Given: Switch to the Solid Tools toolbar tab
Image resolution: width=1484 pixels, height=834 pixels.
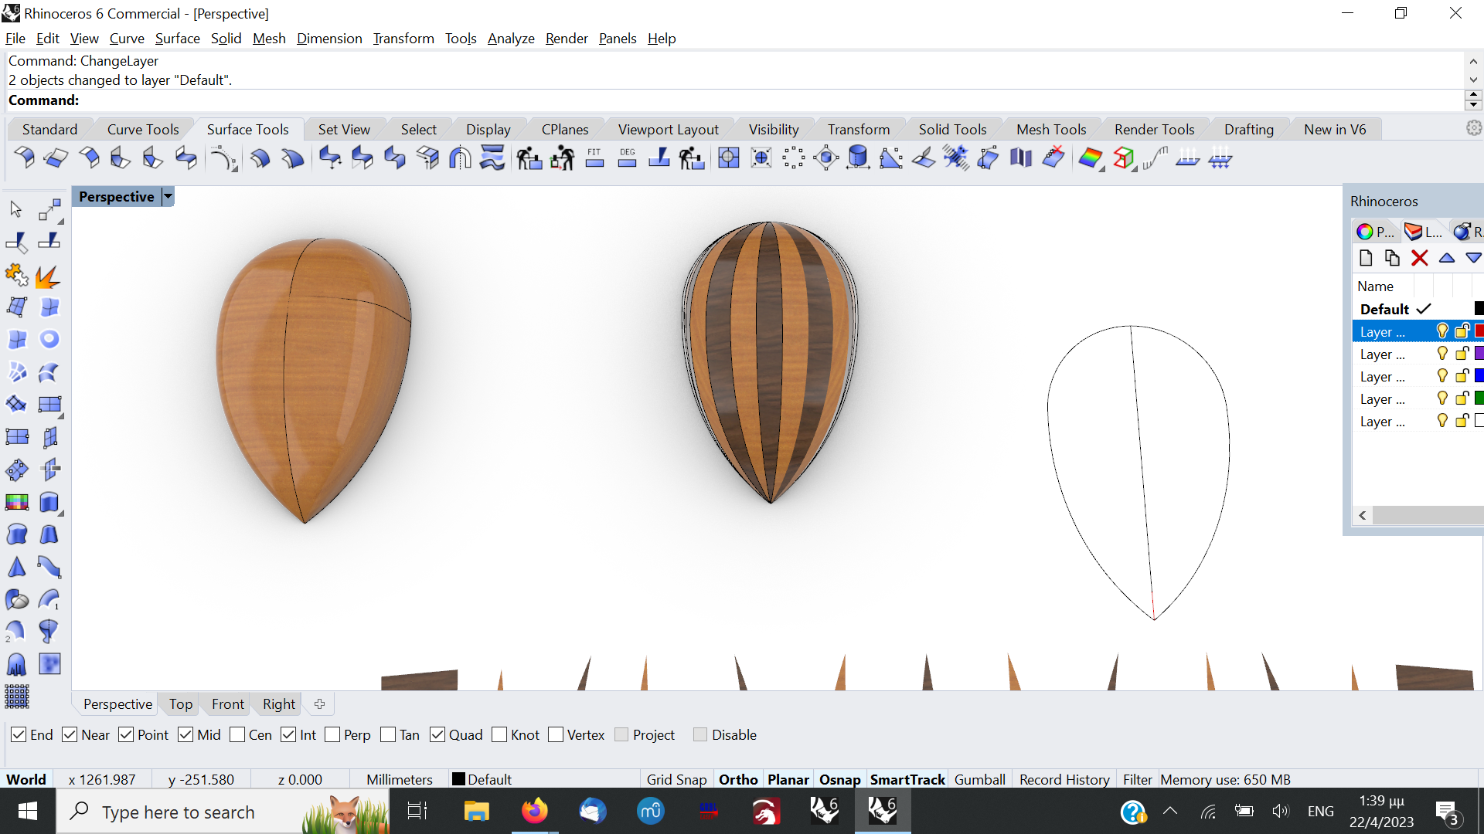Looking at the screenshot, I should tap(952, 129).
